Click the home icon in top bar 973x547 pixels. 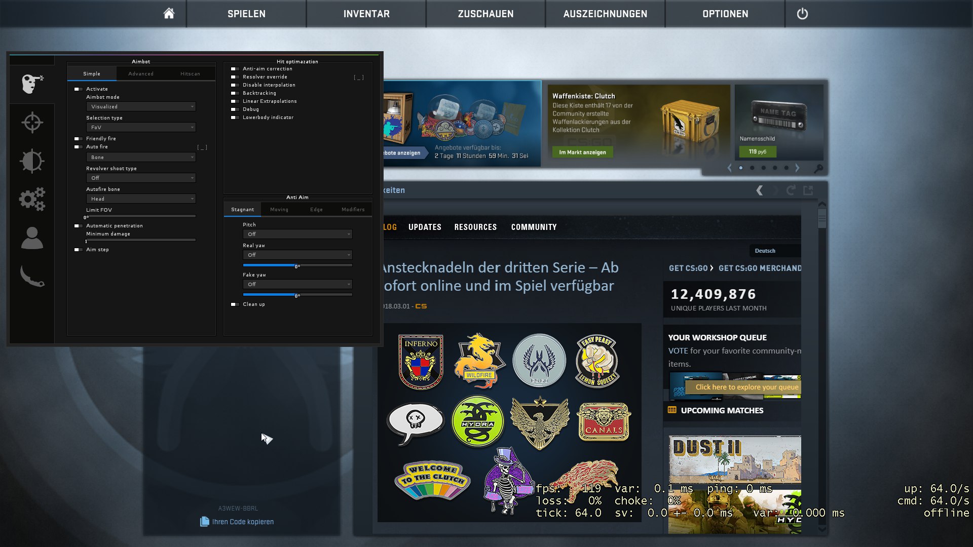169,14
